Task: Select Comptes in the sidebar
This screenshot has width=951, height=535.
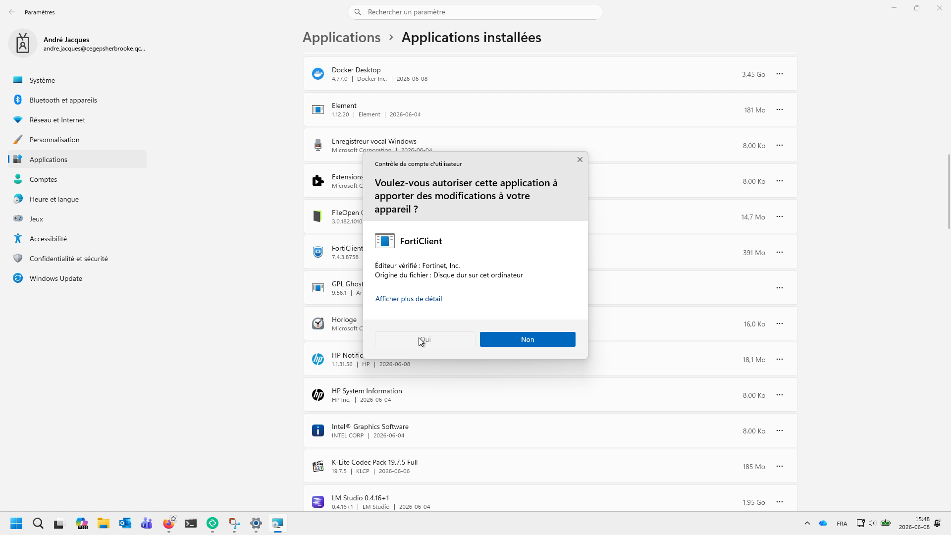Action: click(77, 179)
